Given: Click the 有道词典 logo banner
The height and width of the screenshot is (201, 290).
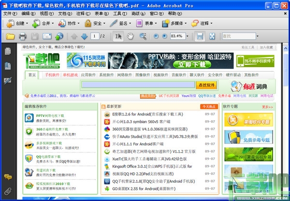Looking at the screenshot, I should [x=249, y=86].
